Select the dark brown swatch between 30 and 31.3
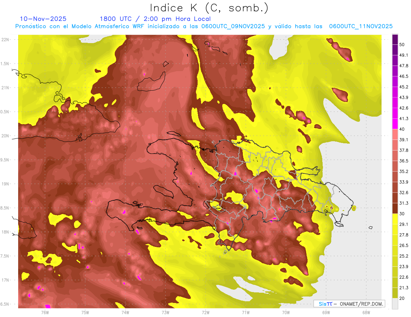This screenshot has width=411, height=317. pyautogui.click(x=395, y=208)
